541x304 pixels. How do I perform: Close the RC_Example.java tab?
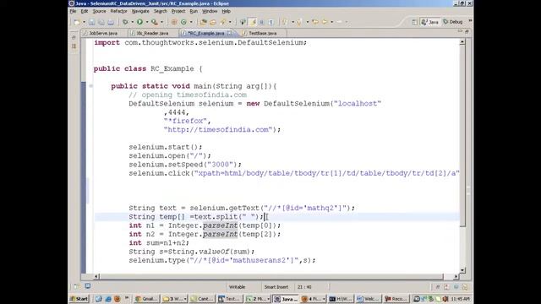[229, 33]
